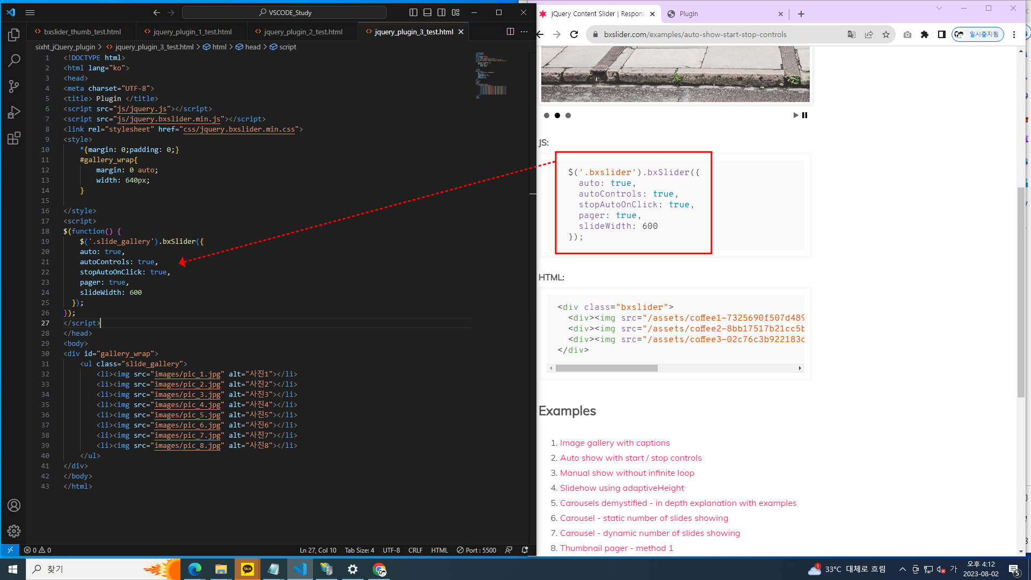The width and height of the screenshot is (1031, 580).
Task: Pause the slider auto show
Action: tap(804, 115)
